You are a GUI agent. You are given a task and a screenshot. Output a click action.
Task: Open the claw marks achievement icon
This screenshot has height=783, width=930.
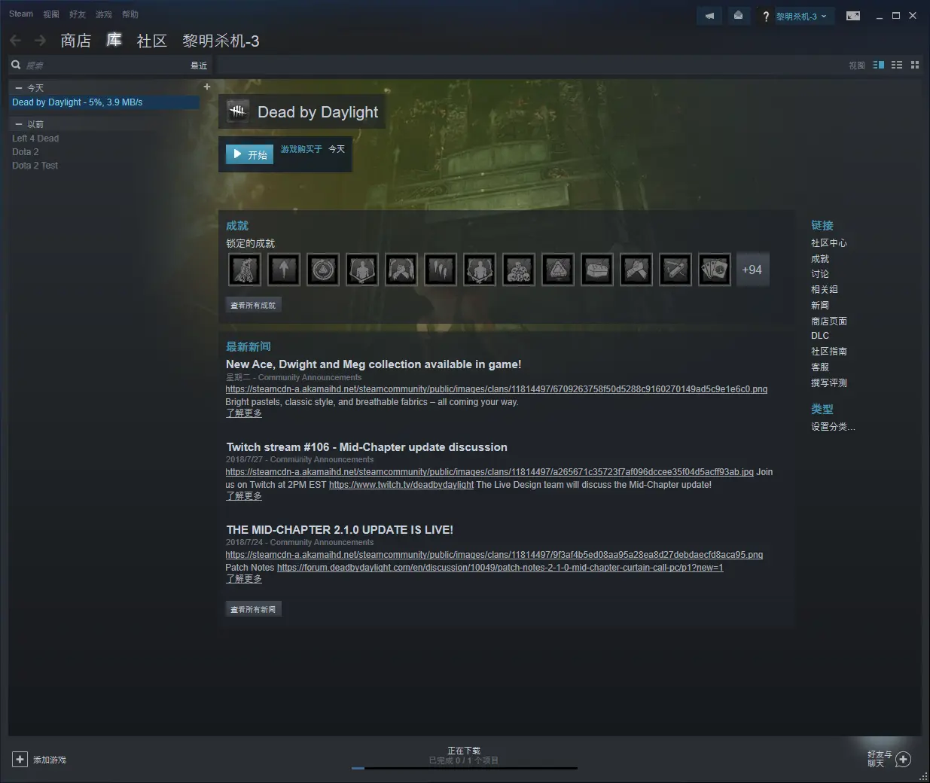pos(441,270)
